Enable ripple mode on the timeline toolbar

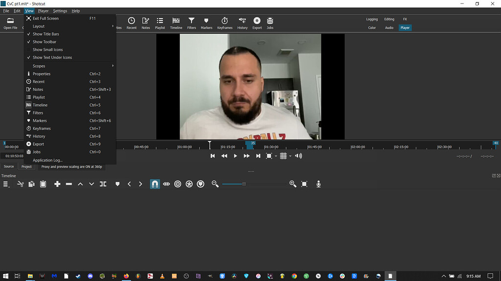pyautogui.click(x=178, y=184)
